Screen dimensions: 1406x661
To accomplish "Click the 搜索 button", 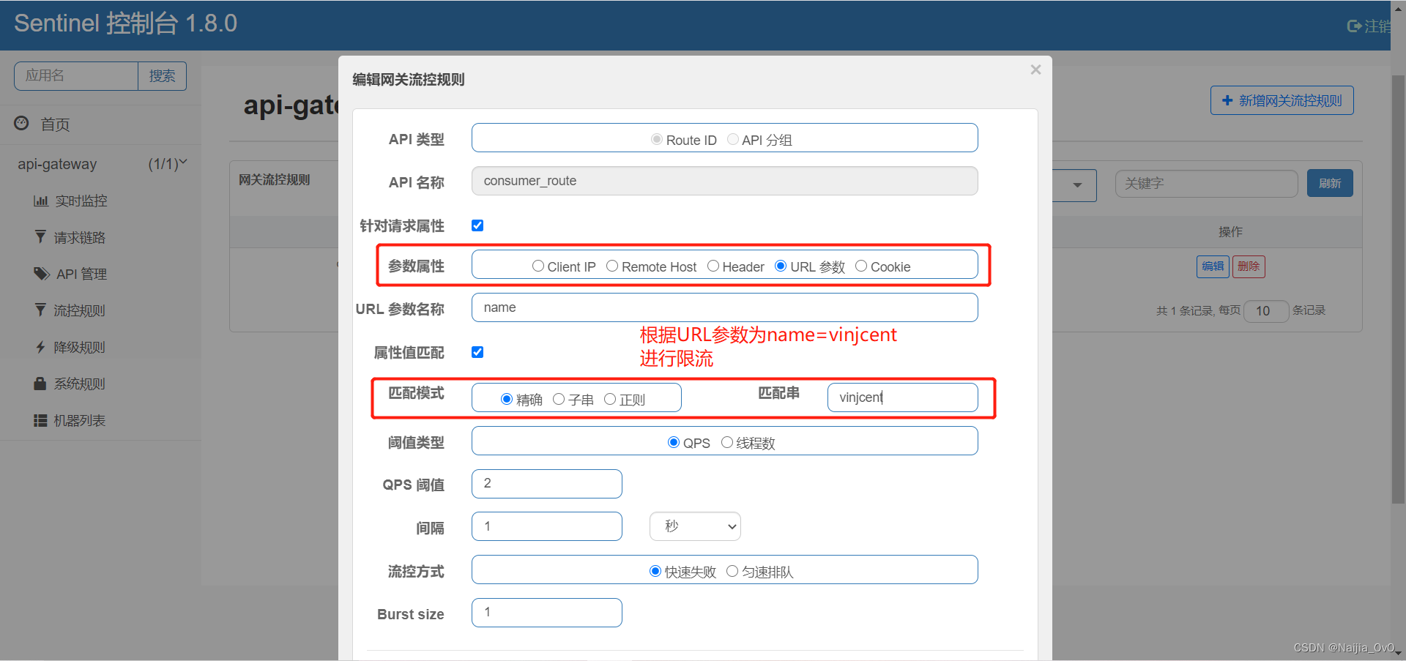I will (x=162, y=76).
